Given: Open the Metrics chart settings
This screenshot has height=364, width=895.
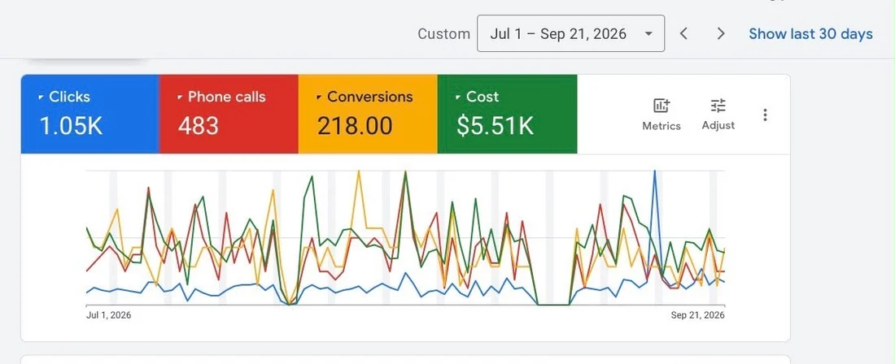Looking at the screenshot, I should pos(661,115).
